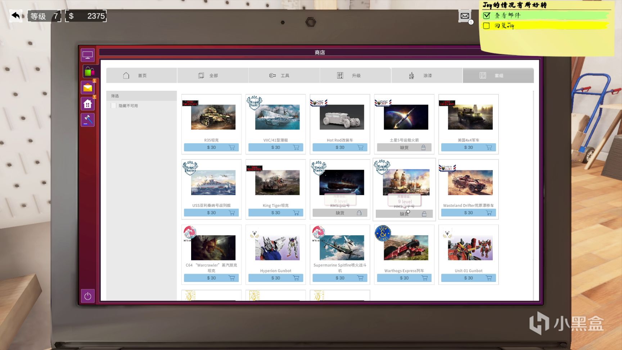The height and width of the screenshot is (350, 622).
Task: Add Supermarine Spitfire喷火战斗机 to cart
Action: coord(360,278)
